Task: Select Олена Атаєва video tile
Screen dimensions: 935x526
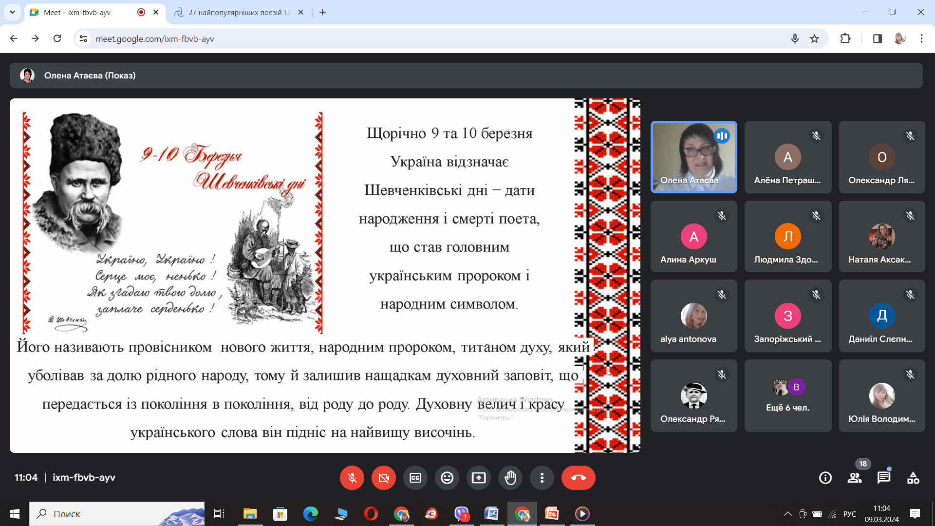Action: tap(694, 157)
